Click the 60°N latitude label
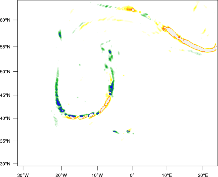 (5, 20)
